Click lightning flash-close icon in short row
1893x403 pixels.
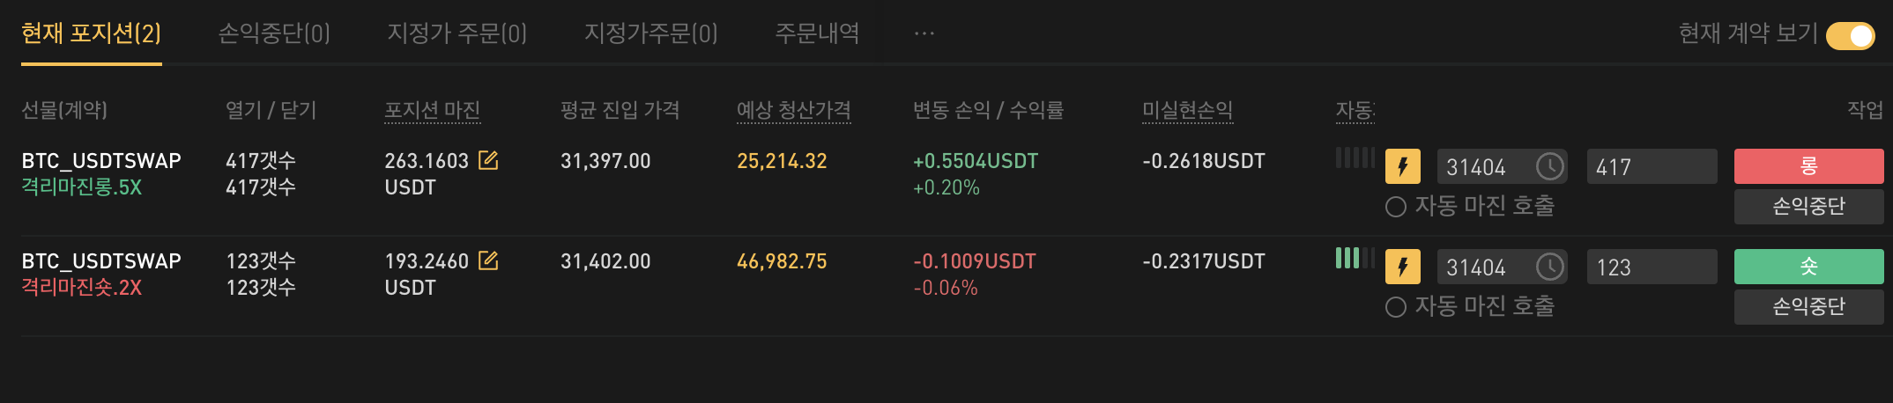[x=1403, y=267]
